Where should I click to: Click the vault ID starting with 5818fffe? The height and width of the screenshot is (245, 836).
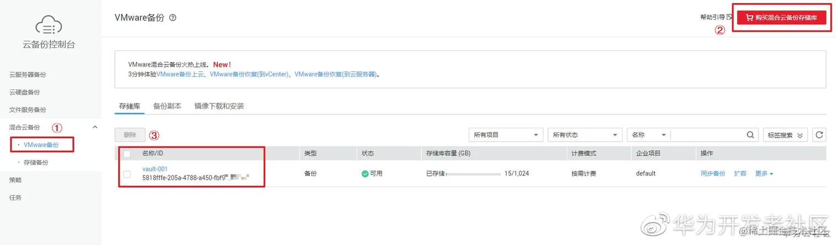tap(196, 178)
